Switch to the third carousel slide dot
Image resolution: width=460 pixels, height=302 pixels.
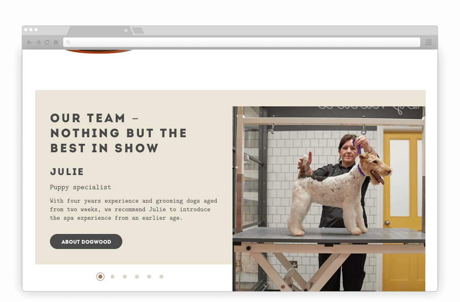[x=125, y=277]
